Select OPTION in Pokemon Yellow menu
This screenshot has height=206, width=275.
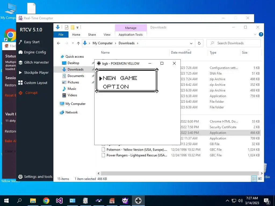(x=115, y=87)
